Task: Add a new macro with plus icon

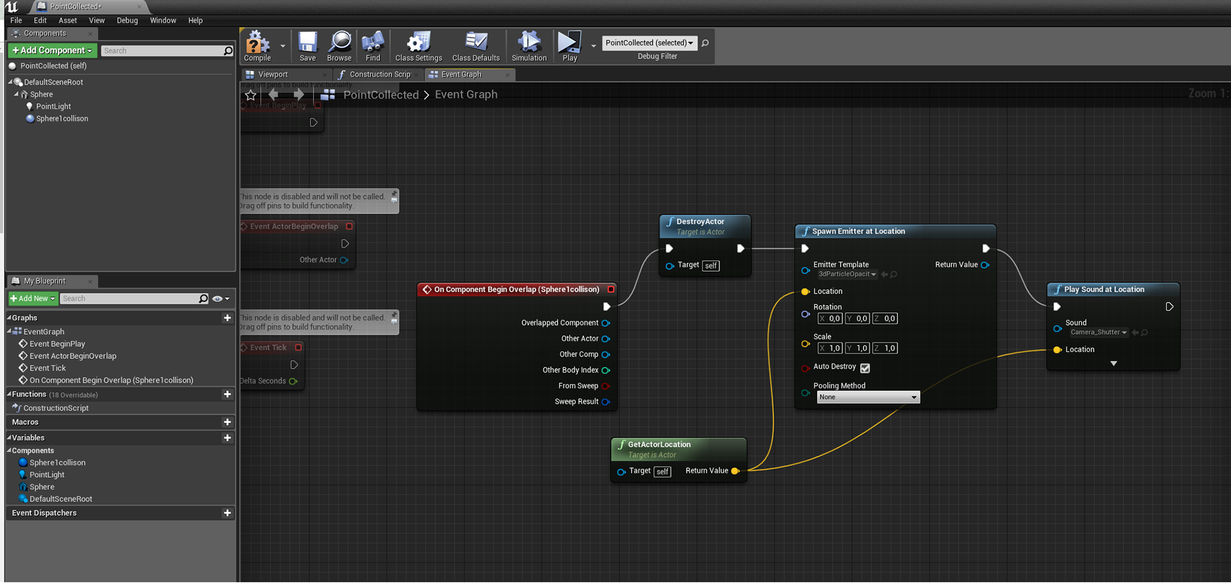Action: (x=227, y=422)
